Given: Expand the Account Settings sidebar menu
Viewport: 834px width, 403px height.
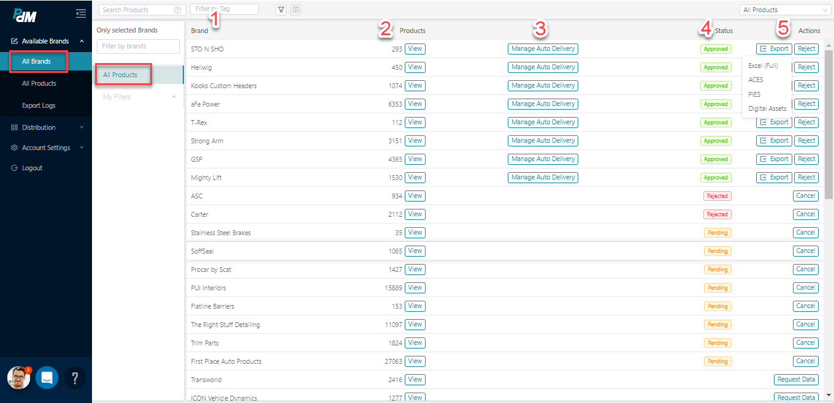Looking at the screenshot, I should 46,148.
